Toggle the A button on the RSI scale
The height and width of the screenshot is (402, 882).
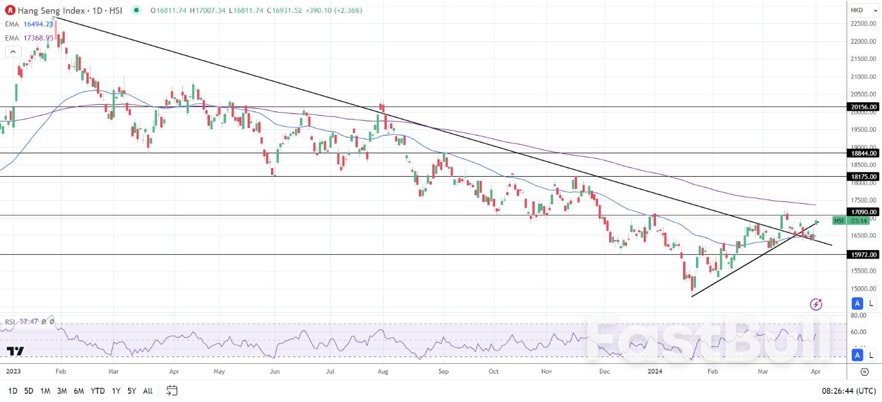857,355
